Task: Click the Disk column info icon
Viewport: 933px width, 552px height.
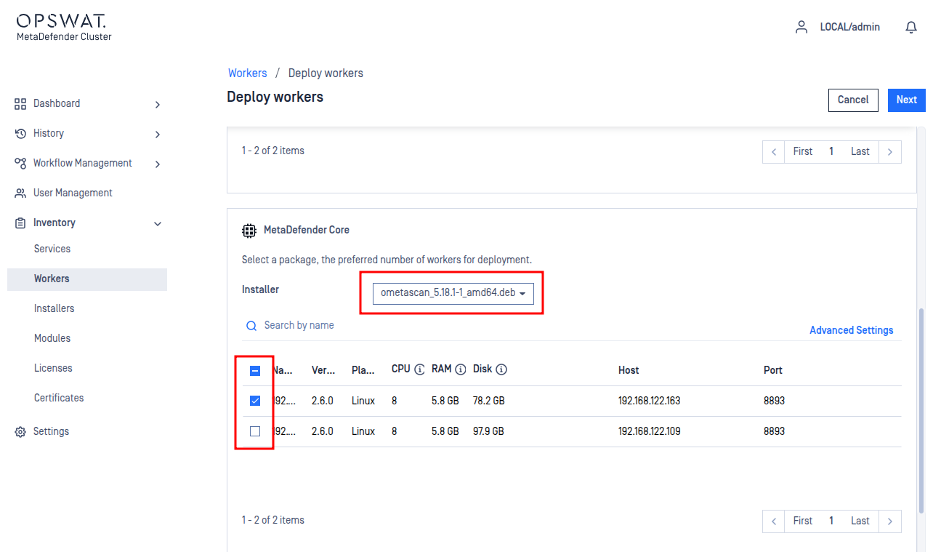Action: click(x=501, y=369)
